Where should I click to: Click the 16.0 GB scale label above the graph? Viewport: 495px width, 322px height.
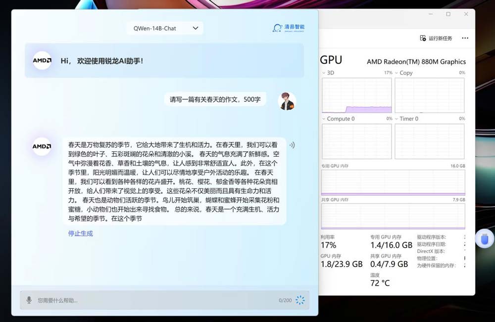click(458, 166)
